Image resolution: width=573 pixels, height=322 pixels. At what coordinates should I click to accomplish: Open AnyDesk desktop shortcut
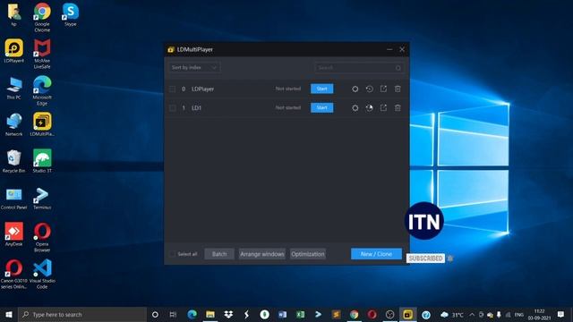[x=14, y=234]
